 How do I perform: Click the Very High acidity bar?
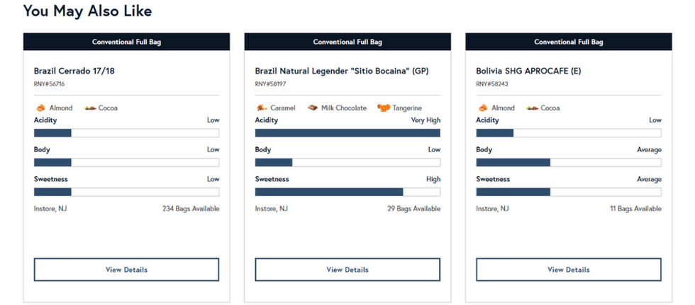coord(347,133)
